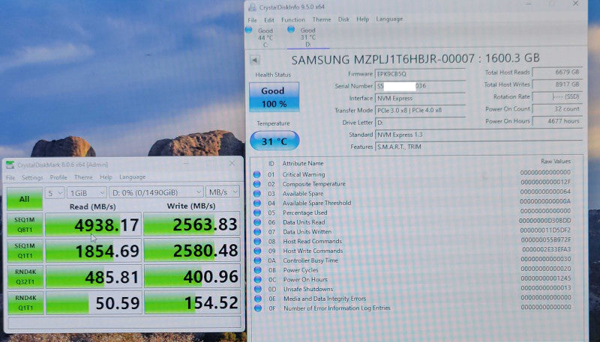This screenshot has width=600, height=342.
Task: Click the Standard field NVM Express 1.3
Action: tap(478, 135)
